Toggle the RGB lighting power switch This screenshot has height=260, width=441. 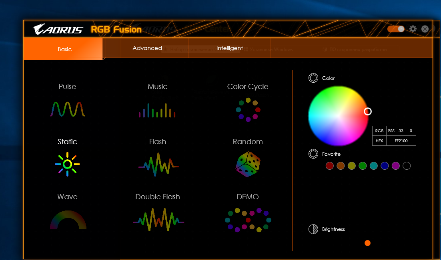pyautogui.click(x=396, y=29)
